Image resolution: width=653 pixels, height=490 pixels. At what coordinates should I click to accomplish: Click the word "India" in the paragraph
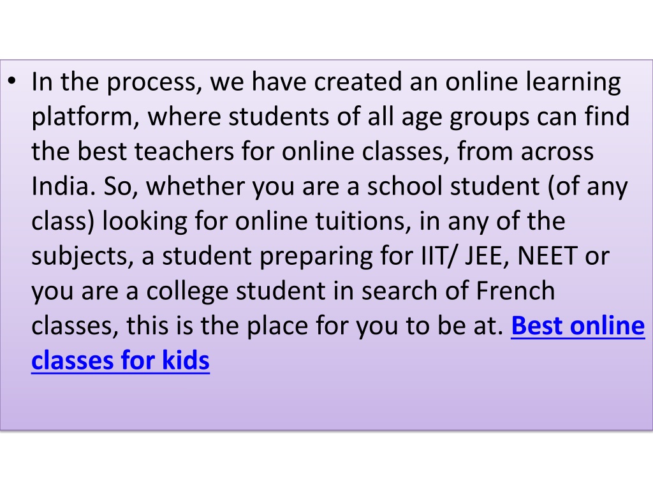pos(63,186)
